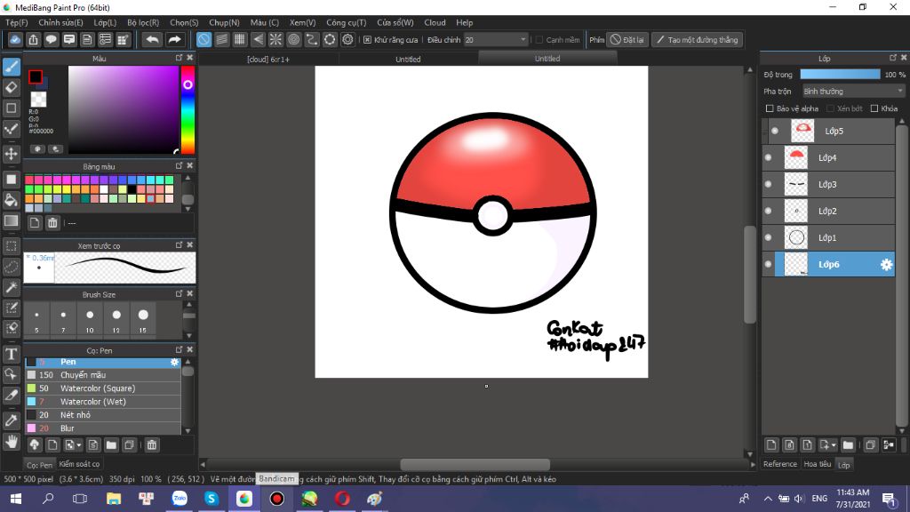
Task: Toggle the Khử răng cưa checkbox
Action: 367,40
